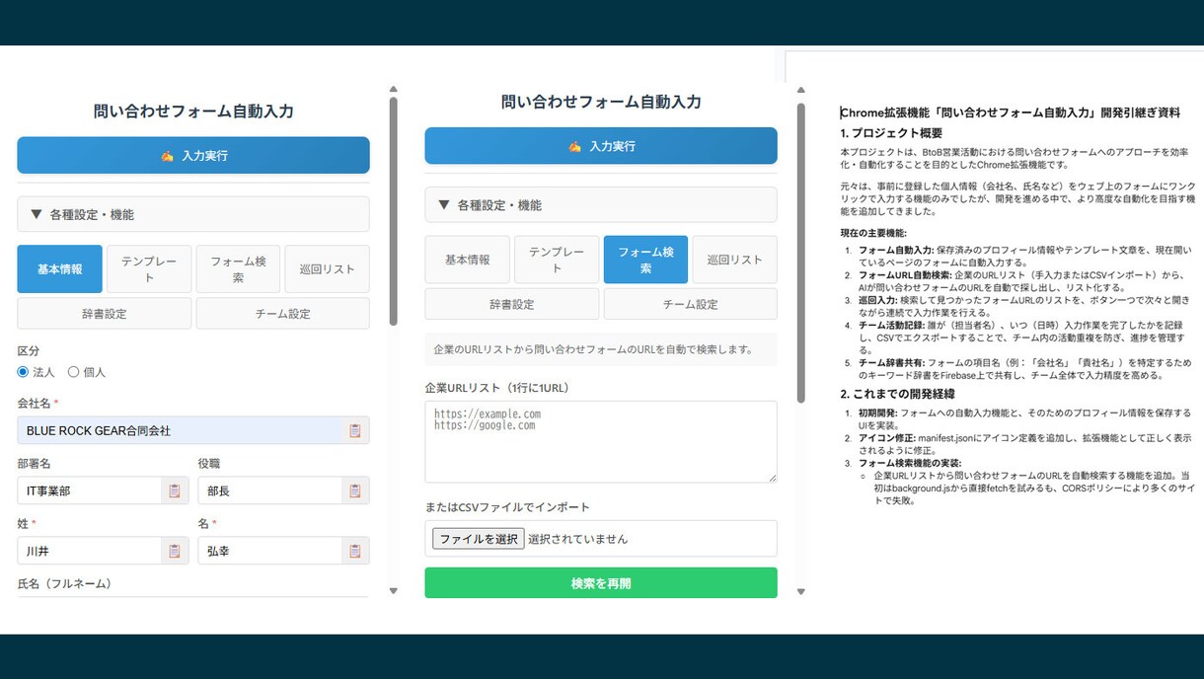Open フォーム検索 tab in left panel

238,269
